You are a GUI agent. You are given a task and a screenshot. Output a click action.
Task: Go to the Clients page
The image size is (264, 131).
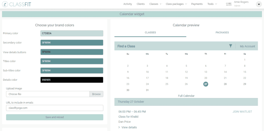tap(141, 4)
